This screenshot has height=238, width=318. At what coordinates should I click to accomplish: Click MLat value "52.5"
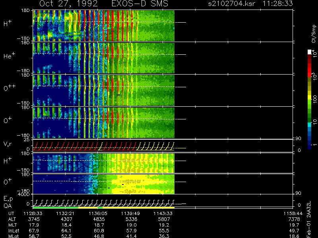(66, 236)
